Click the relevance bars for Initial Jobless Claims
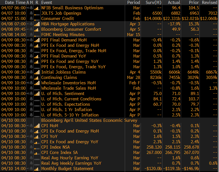219x172 pixels. pos(37,72)
